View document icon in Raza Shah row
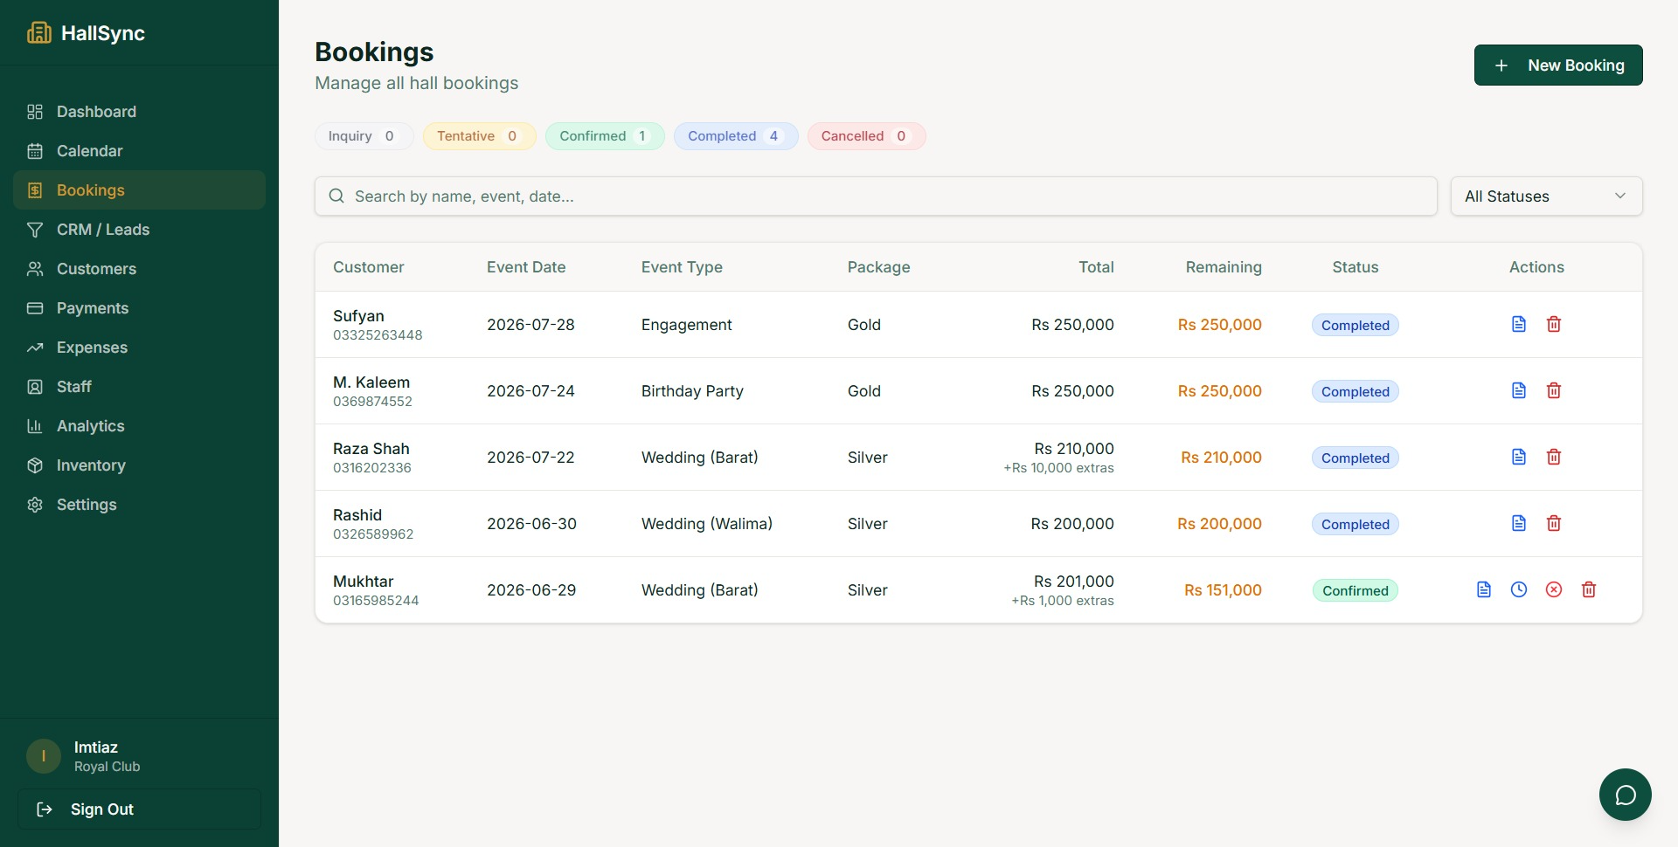This screenshot has width=1678, height=847. tap(1519, 457)
